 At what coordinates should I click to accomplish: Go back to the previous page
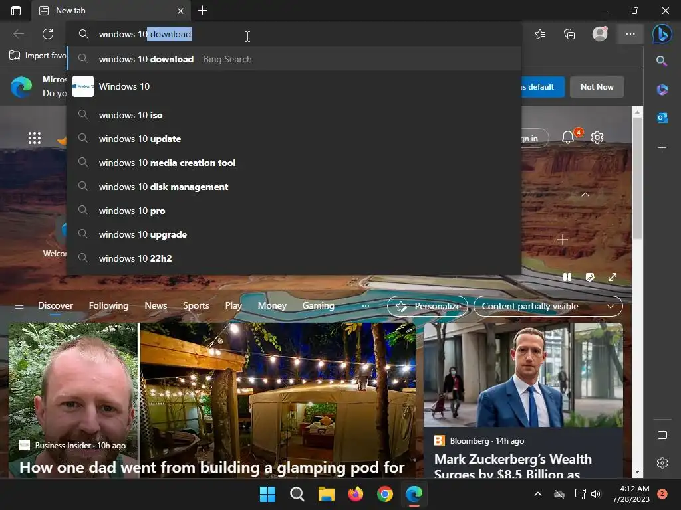pyautogui.click(x=19, y=34)
